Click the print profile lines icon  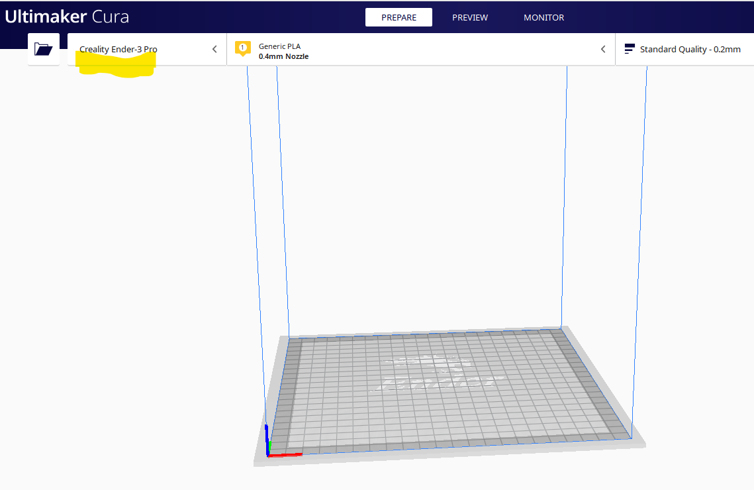coord(630,49)
